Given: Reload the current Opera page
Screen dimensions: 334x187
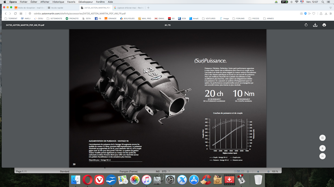Looking at the screenshot, I should [x=15, y=14].
